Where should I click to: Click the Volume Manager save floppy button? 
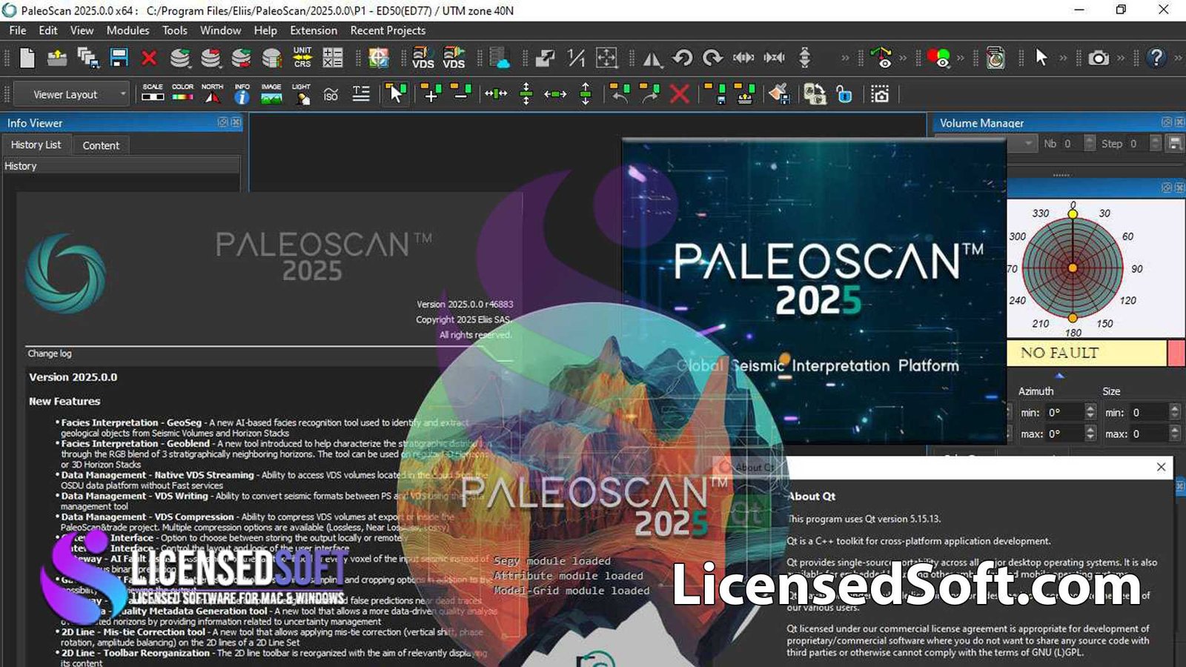(1175, 144)
